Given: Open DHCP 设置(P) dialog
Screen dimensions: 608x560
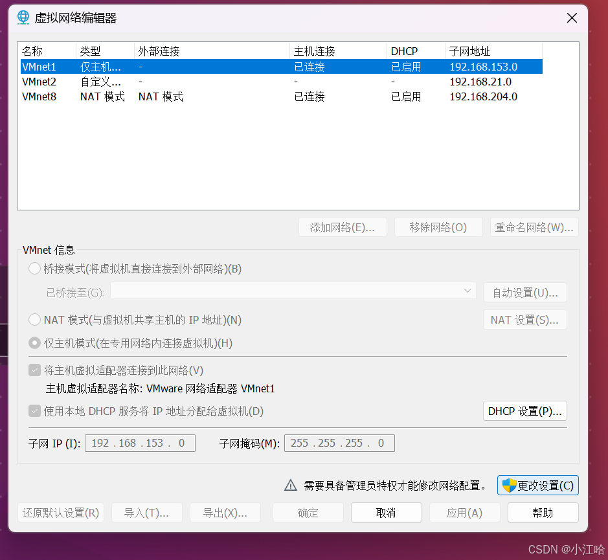Looking at the screenshot, I should point(525,410).
